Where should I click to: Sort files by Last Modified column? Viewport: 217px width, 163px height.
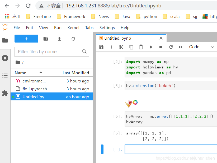(71, 73)
